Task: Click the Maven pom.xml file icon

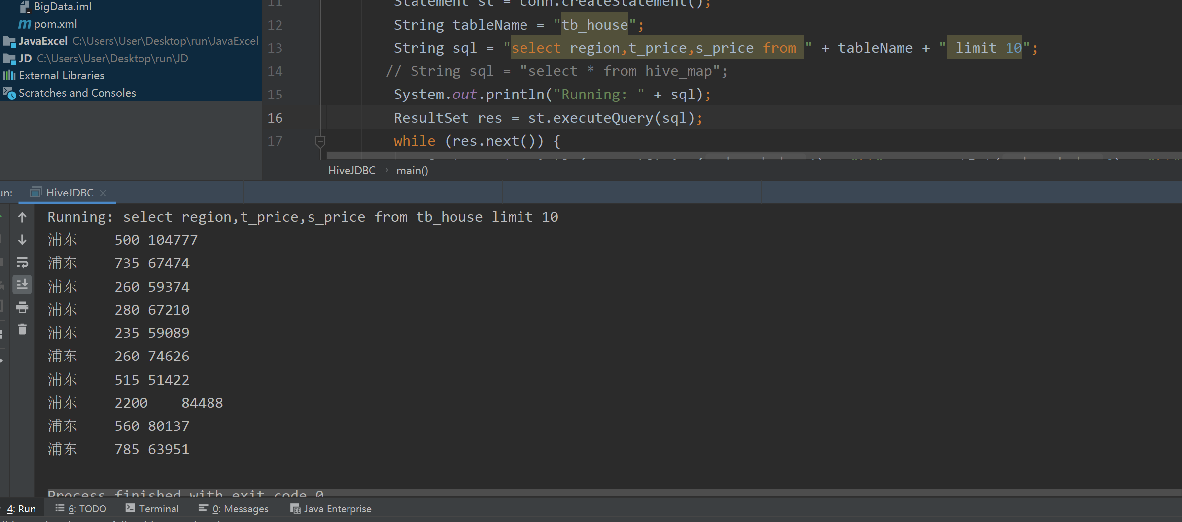Action: click(x=25, y=24)
